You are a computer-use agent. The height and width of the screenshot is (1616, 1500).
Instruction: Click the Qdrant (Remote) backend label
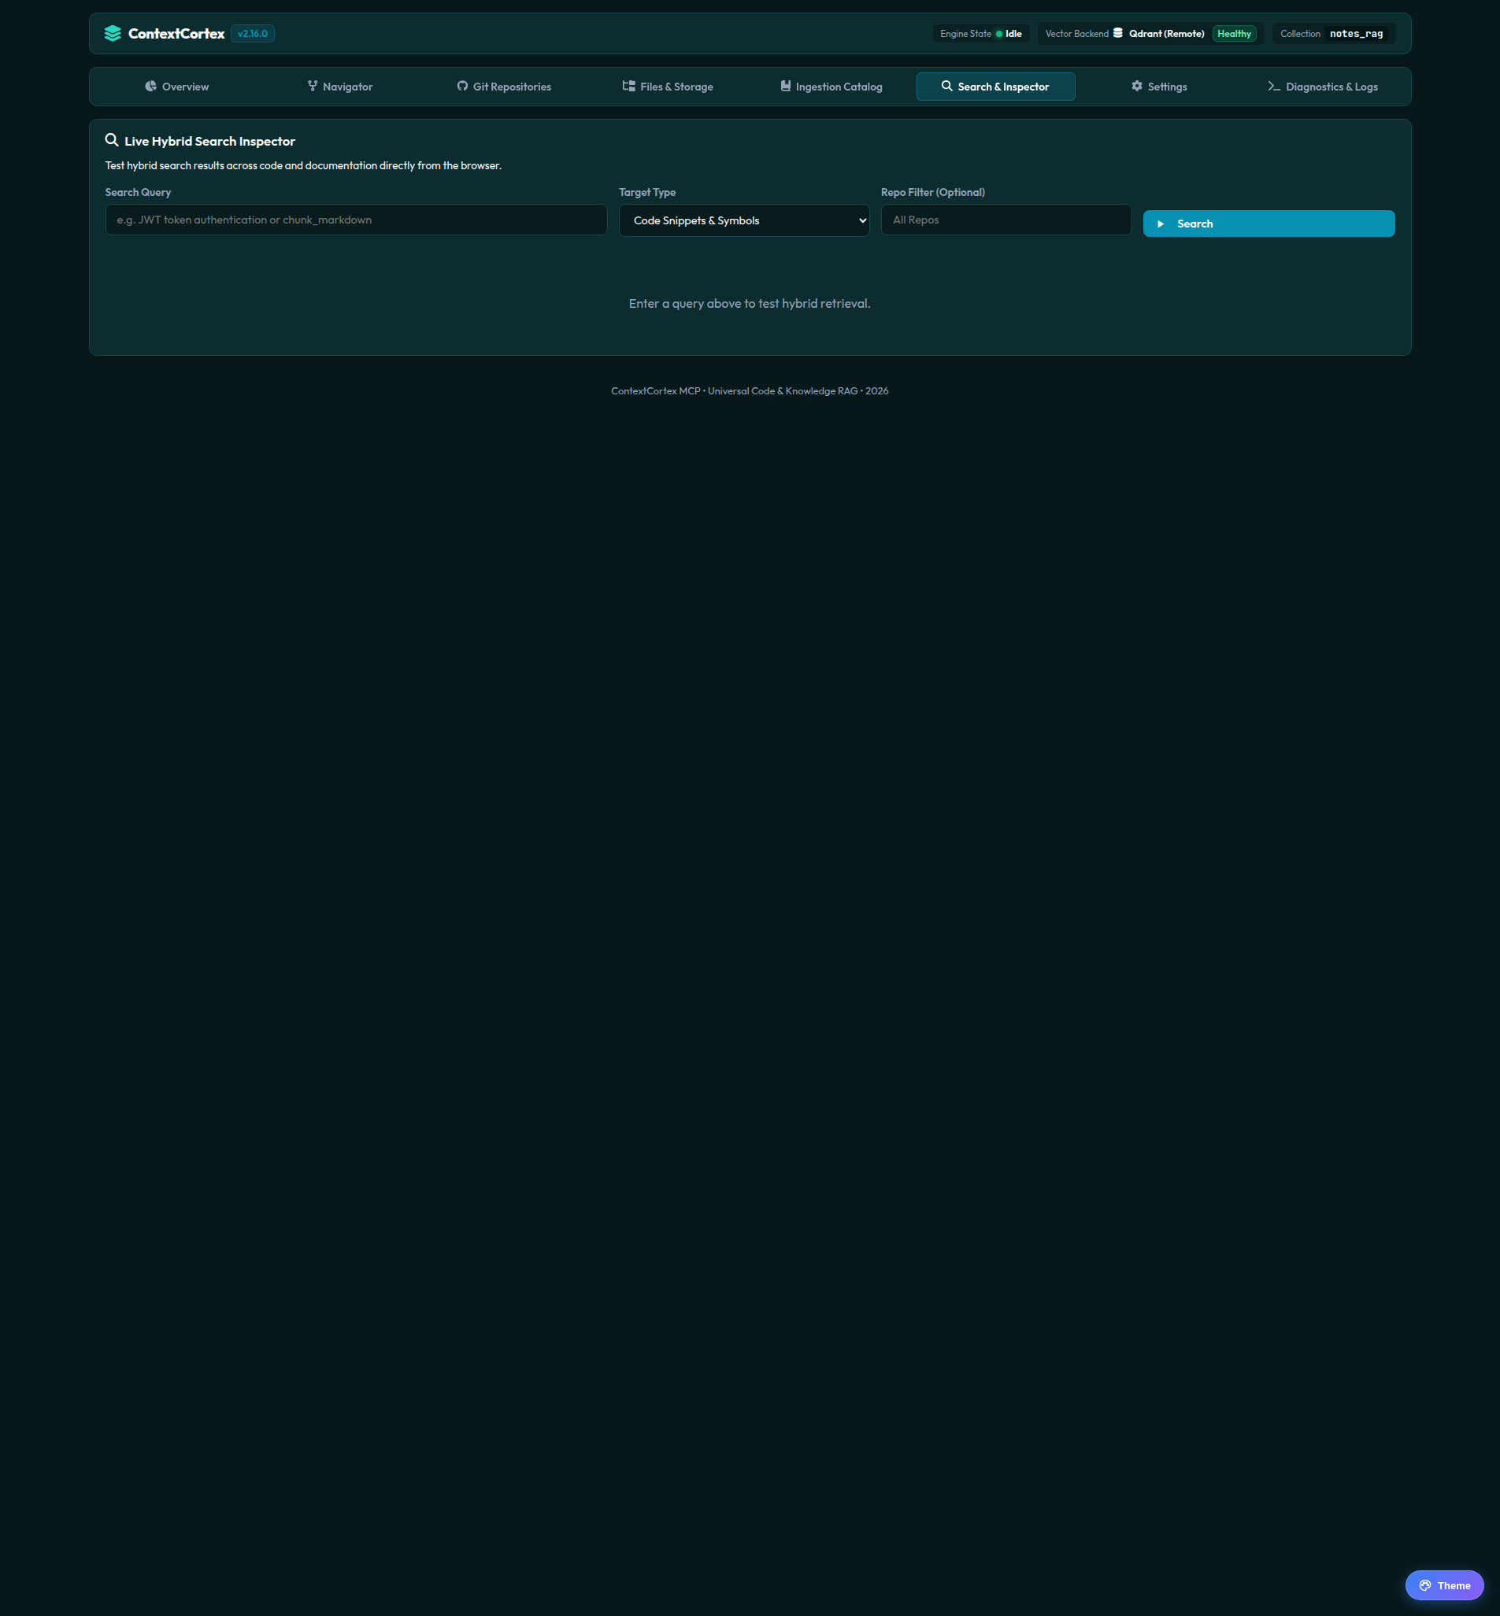[1166, 33]
